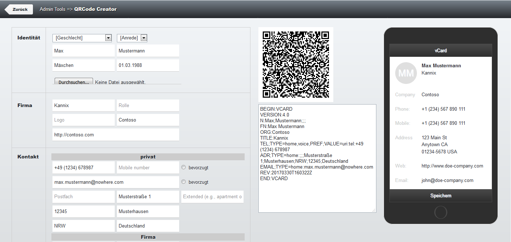511x242 pixels.
Task: Click the birthday field showing 01.03.1988
Action: coord(148,65)
